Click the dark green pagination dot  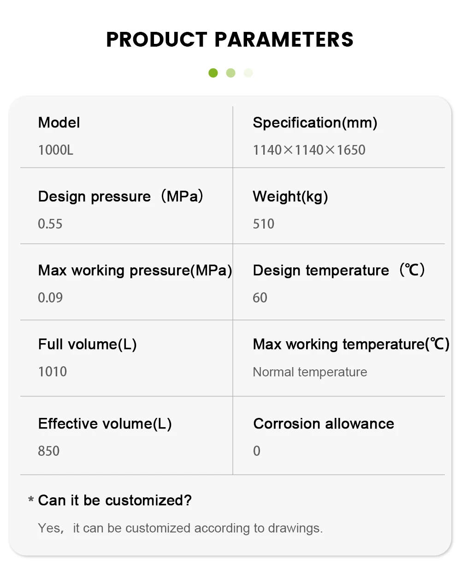click(213, 73)
